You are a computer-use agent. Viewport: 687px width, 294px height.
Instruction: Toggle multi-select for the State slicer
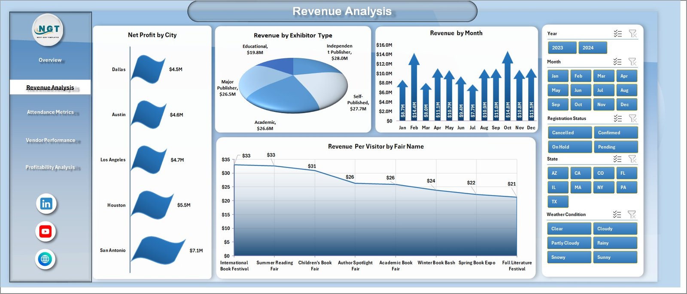617,159
